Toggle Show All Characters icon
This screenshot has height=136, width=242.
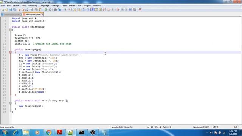click(88, 9)
